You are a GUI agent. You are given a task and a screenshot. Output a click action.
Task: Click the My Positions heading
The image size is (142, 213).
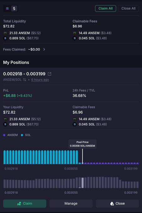point(16,62)
